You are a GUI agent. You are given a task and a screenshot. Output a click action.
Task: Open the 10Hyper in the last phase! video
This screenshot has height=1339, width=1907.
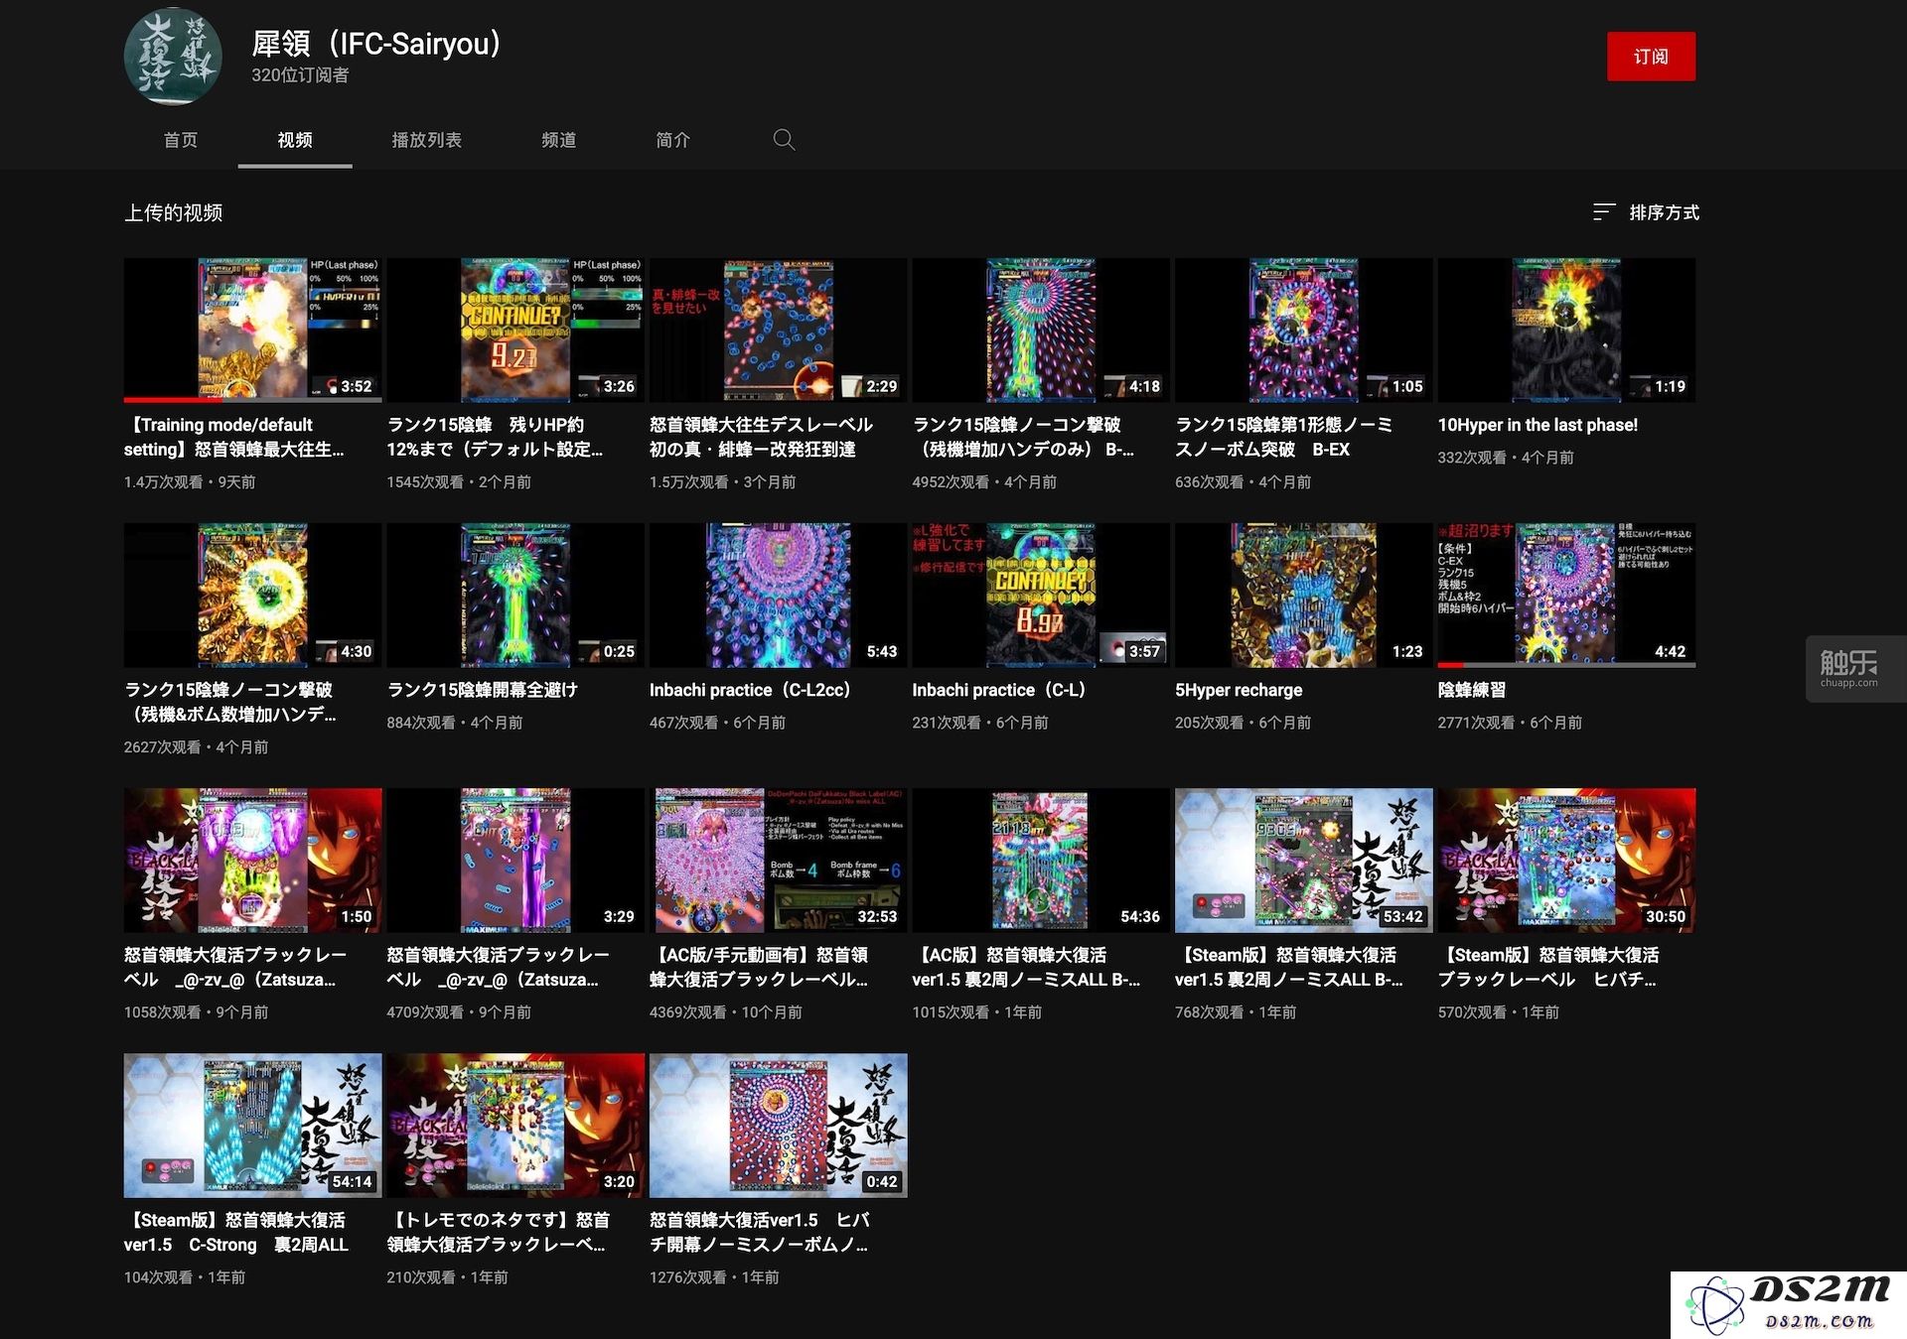point(1538,425)
